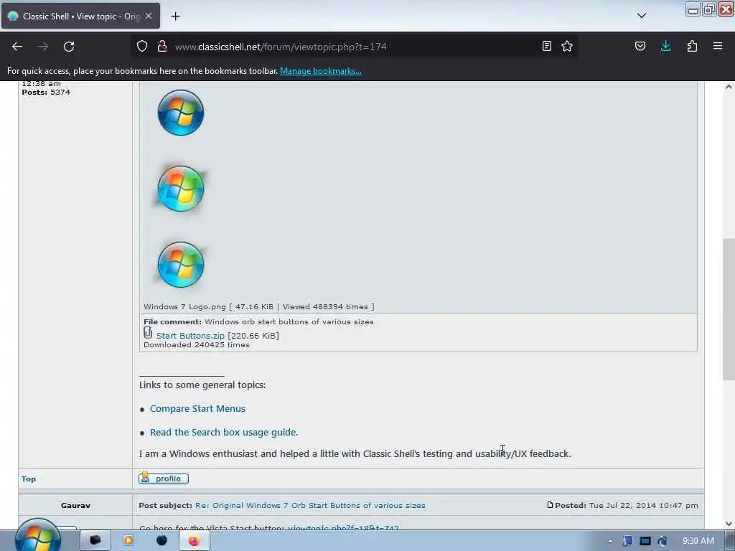Viewport: 735px width, 551px height.
Task: Bookmark this page with the star
Action: pos(567,46)
